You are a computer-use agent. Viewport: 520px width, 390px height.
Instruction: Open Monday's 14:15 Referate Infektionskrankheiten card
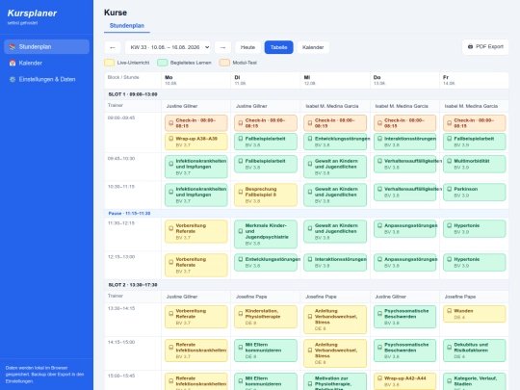(196, 351)
